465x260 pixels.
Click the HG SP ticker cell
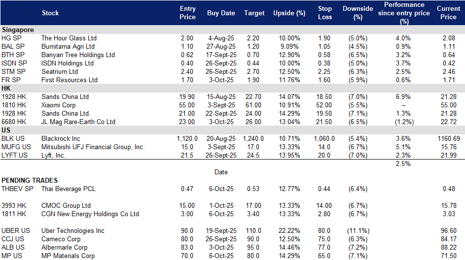[11, 38]
